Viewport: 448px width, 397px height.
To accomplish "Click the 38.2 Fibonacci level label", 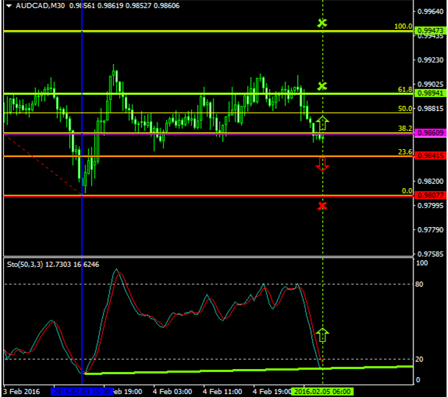I will [405, 128].
